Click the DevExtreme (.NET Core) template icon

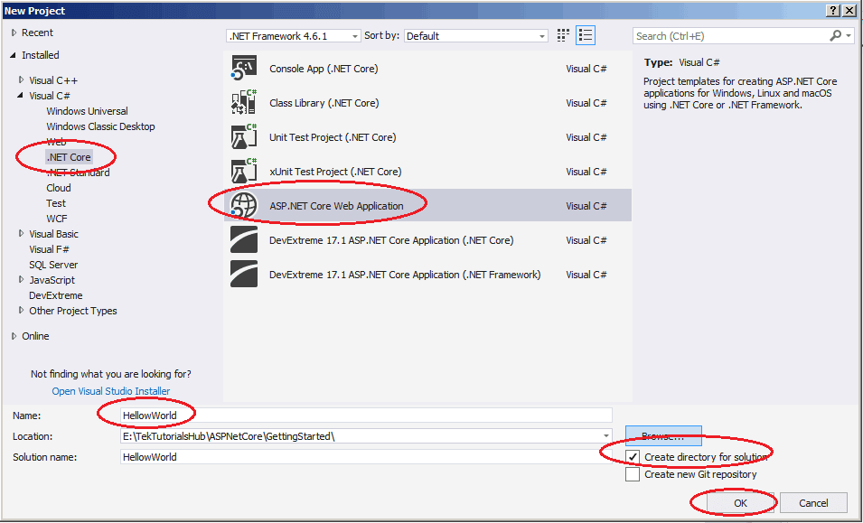[x=244, y=240]
